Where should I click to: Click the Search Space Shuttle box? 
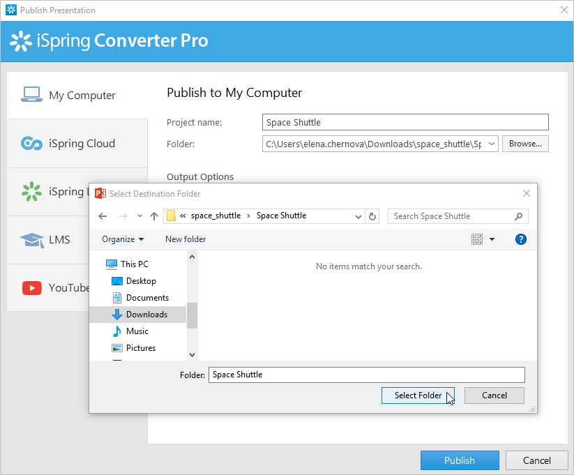click(x=458, y=216)
